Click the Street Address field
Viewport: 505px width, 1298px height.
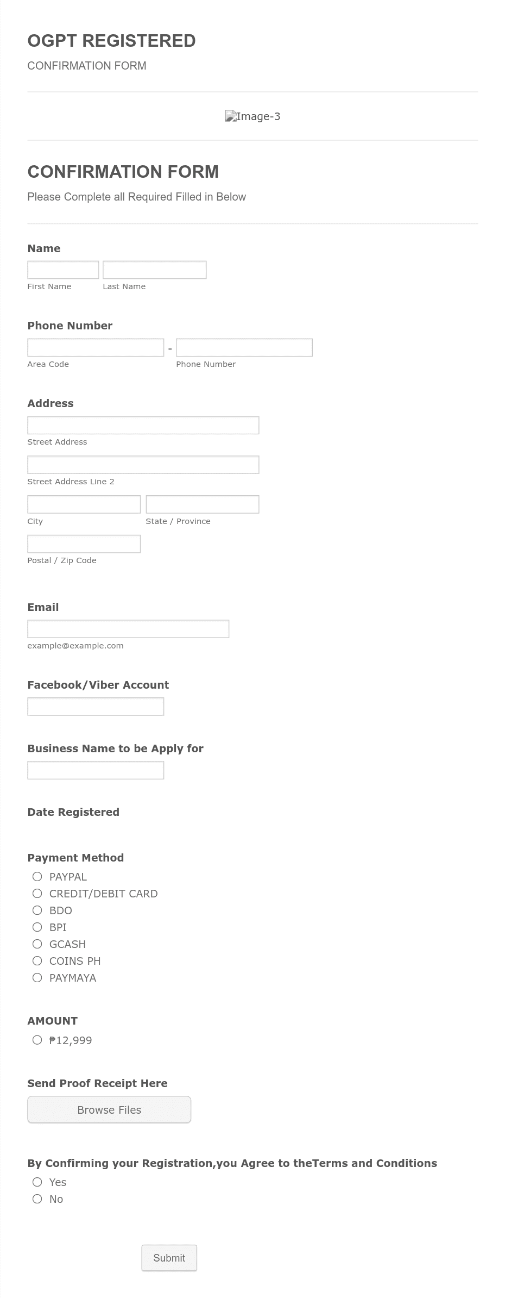tap(142, 425)
